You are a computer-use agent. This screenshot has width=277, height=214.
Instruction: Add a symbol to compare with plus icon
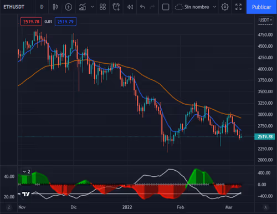pos(69,7)
